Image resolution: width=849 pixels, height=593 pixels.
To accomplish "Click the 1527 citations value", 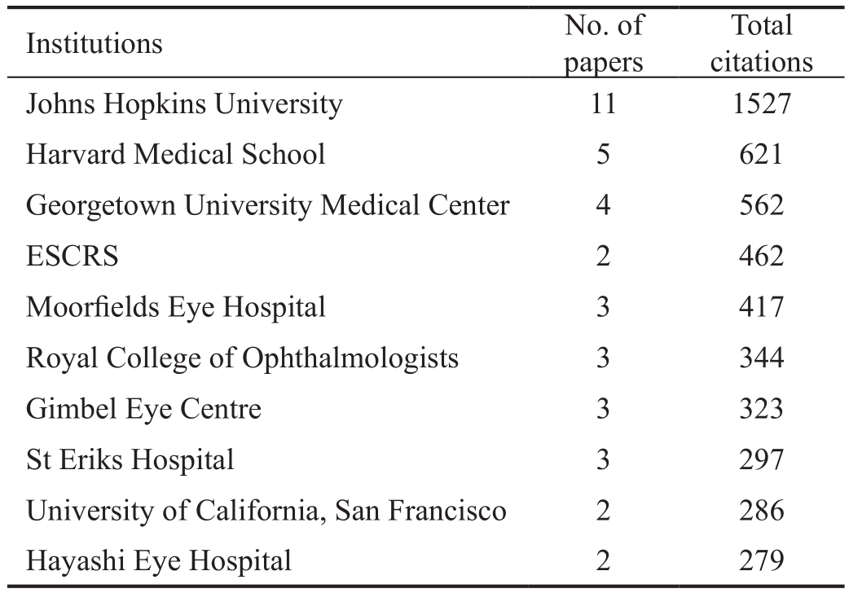I will click(761, 103).
